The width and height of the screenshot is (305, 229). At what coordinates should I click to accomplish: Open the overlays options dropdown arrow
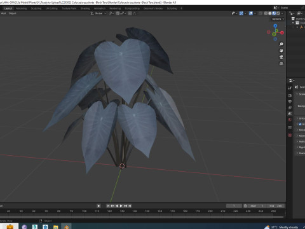pos(255,13)
